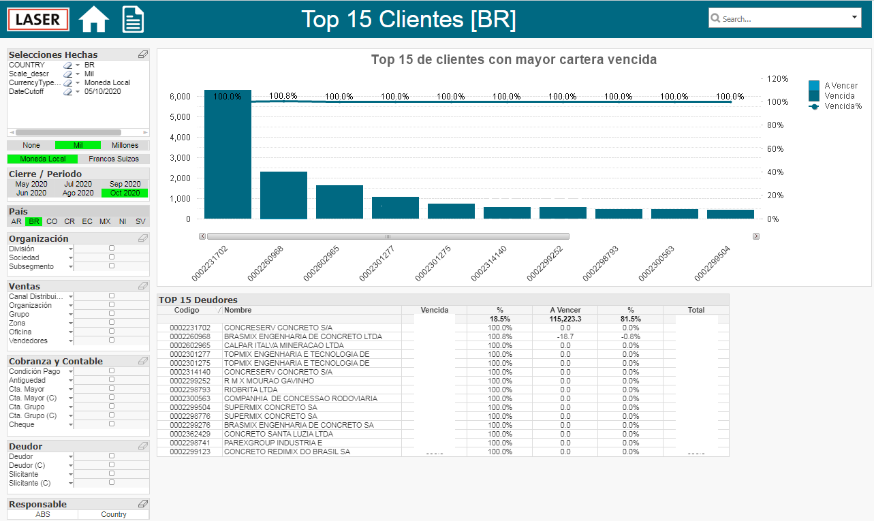Screen dimensions: 874x521
Task: Clear the DateCutoff selection eraser icon
Action: pyautogui.click(x=67, y=91)
